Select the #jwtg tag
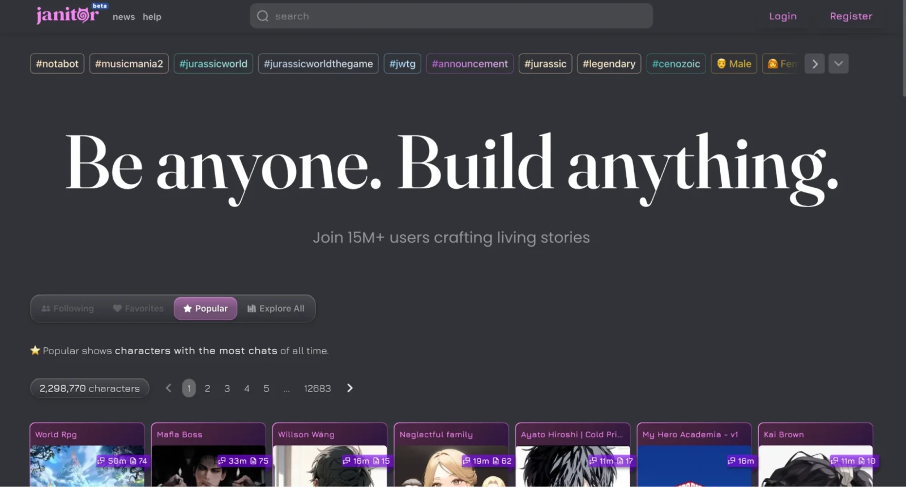The height and width of the screenshot is (487, 906). 403,64
